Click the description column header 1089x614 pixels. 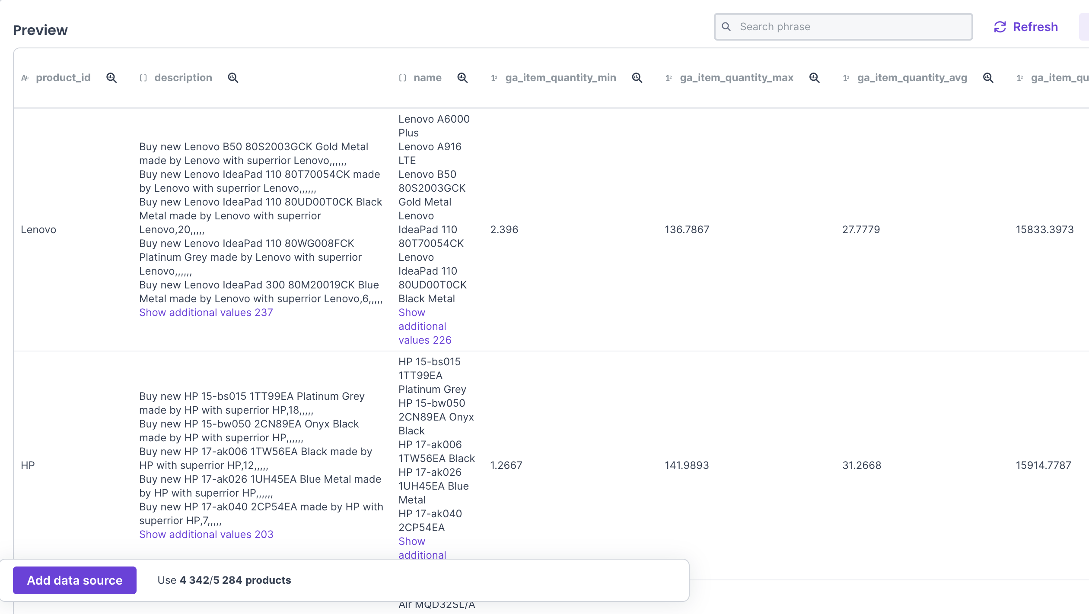(x=183, y=78)
